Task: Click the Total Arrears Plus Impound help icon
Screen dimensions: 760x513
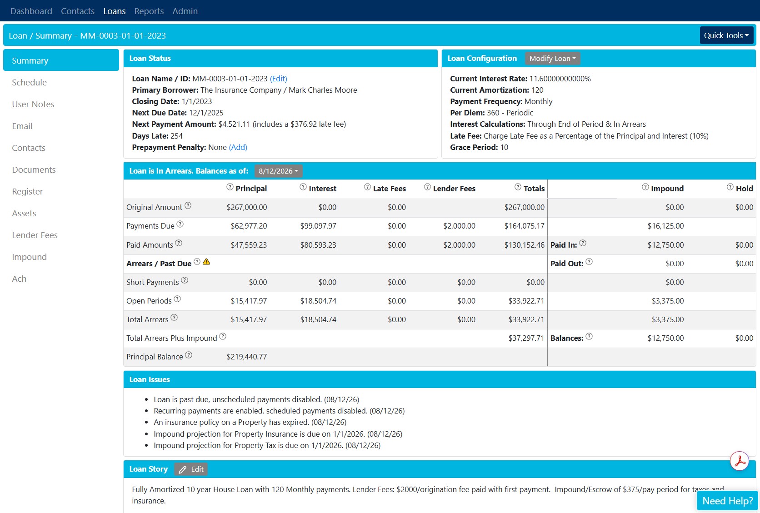Action: 223,337
